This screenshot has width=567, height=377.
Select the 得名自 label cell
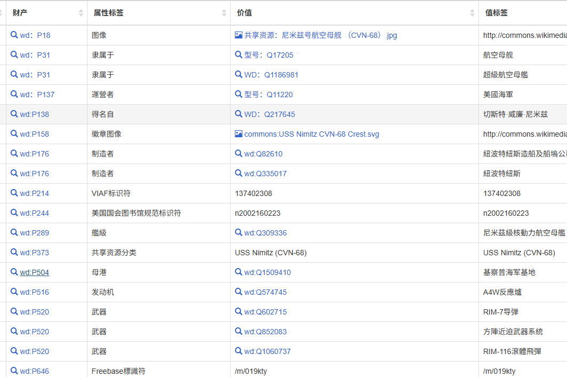(x=103, y=114)
